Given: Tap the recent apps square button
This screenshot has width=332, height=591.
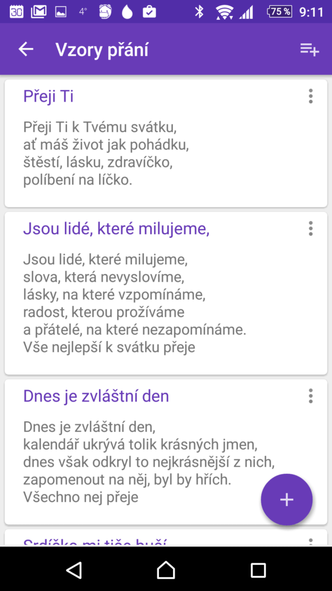Looking at the screenshot, I should 258,570.
